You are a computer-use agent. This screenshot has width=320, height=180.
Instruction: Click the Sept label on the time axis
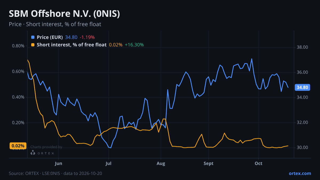pyautogui.click(x=208, y=163)
